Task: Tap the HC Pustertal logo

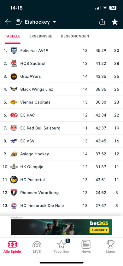Action: point(14,180)
